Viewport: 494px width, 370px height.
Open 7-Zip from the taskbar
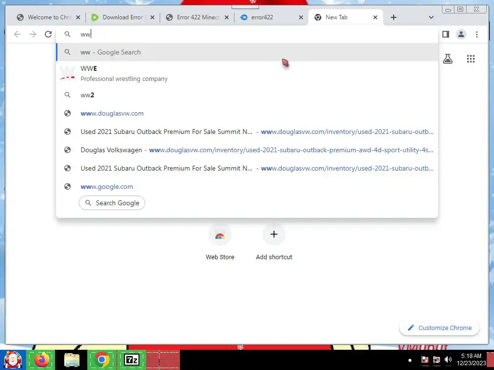[x=132, y=359]
